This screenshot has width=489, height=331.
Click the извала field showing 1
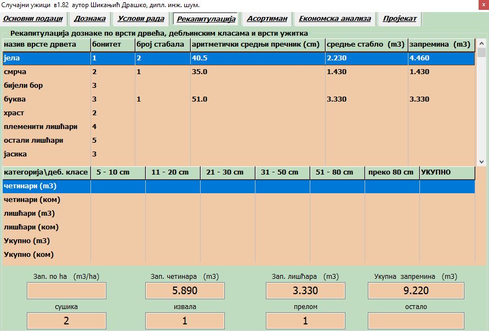pos(185,321)
